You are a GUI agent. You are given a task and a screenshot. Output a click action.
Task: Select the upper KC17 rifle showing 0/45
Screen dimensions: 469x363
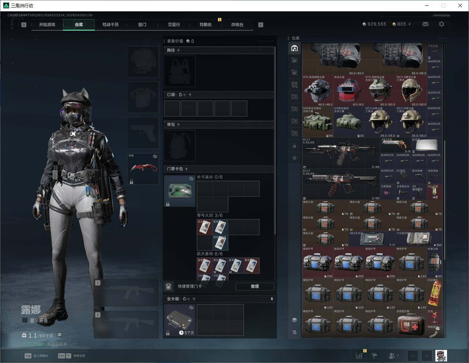[x=341, y=153]
